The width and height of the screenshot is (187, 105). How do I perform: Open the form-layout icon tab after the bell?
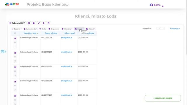click(x=49, y=23)
